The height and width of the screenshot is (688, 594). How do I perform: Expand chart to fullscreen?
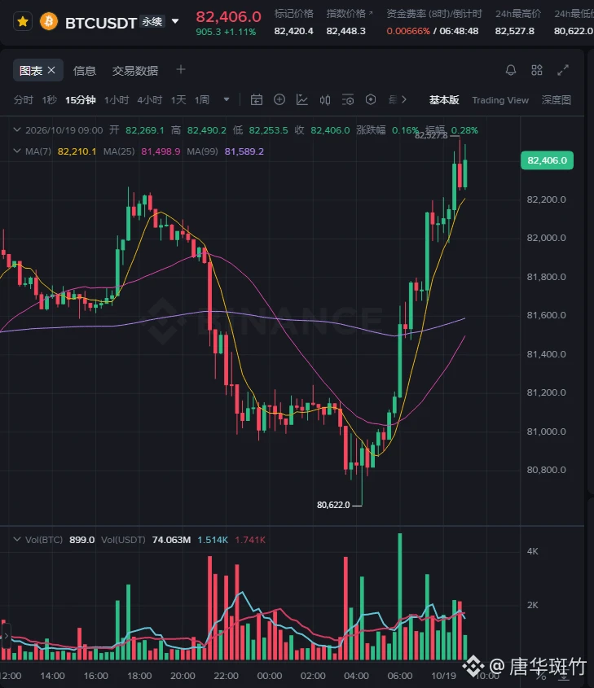[x=563, y=70]
